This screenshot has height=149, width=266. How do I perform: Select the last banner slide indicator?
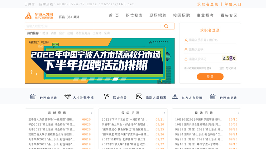click(x=123, y=79)
